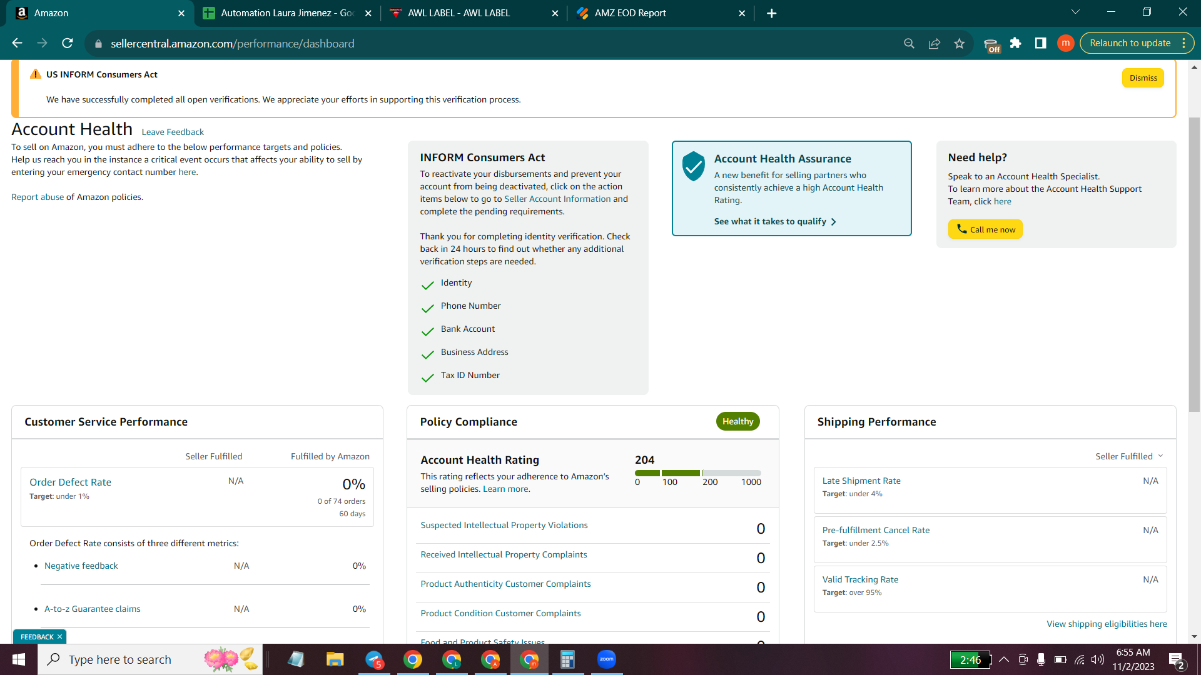Image resolution: width=1201 pixels, height=675 pixels.
Task: Open the Leave Feedback link
Action: click(173, 132)
